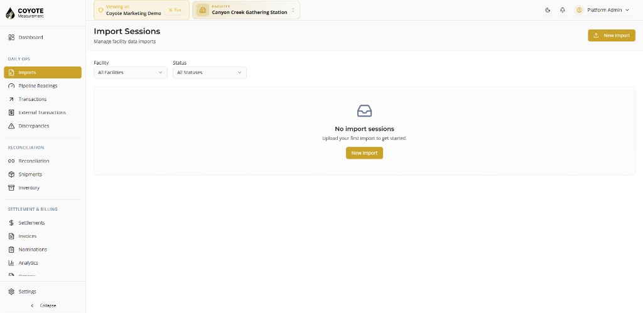Image resolution: width=643 pixels, height=313 pixels.
Task: Click the top-right New Import button
Action: [x=612, y=35]
